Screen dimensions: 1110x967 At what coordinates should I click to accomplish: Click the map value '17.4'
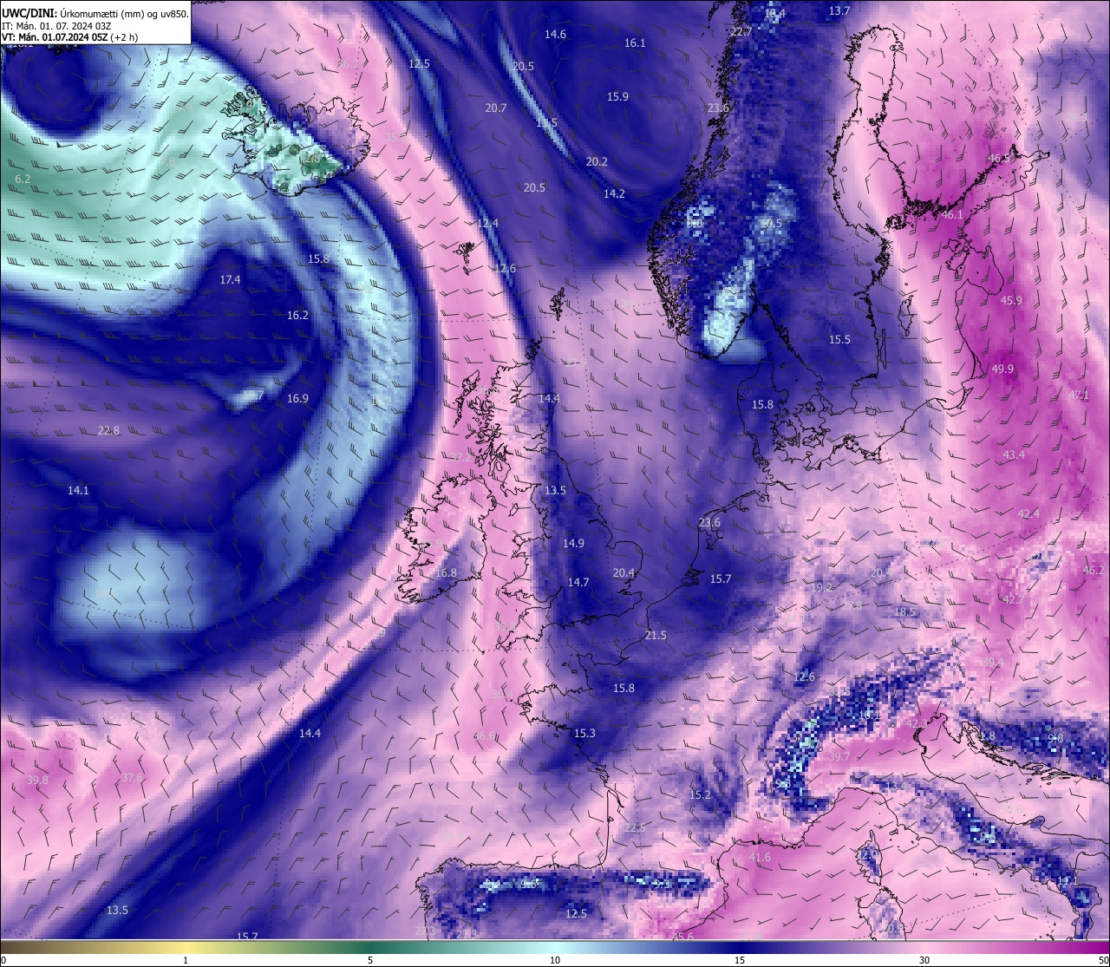click(230, 280)
